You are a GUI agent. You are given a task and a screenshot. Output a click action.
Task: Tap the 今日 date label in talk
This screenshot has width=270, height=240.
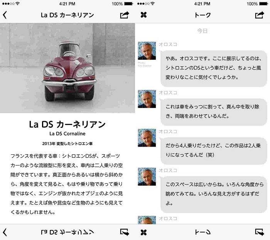(202, 31)
